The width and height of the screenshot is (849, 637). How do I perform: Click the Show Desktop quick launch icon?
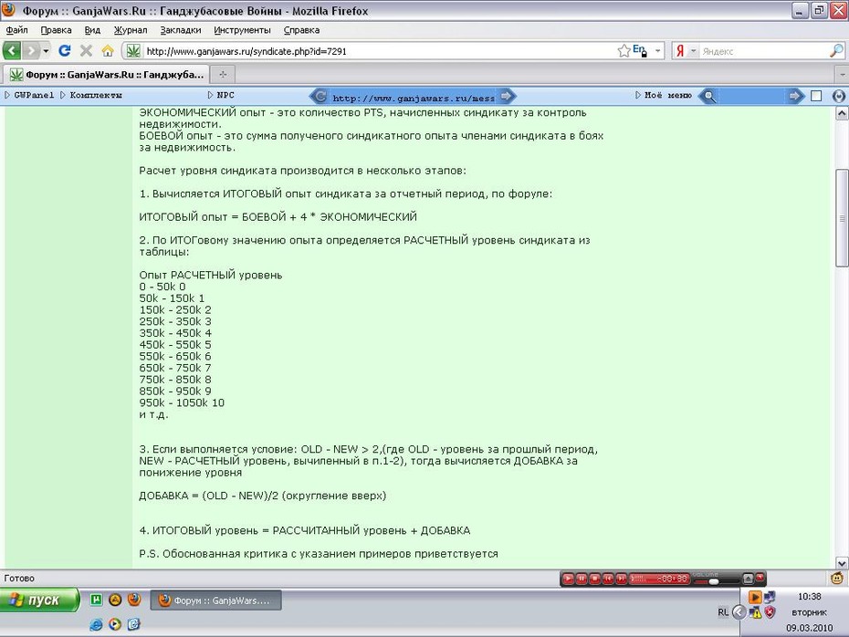133,624
